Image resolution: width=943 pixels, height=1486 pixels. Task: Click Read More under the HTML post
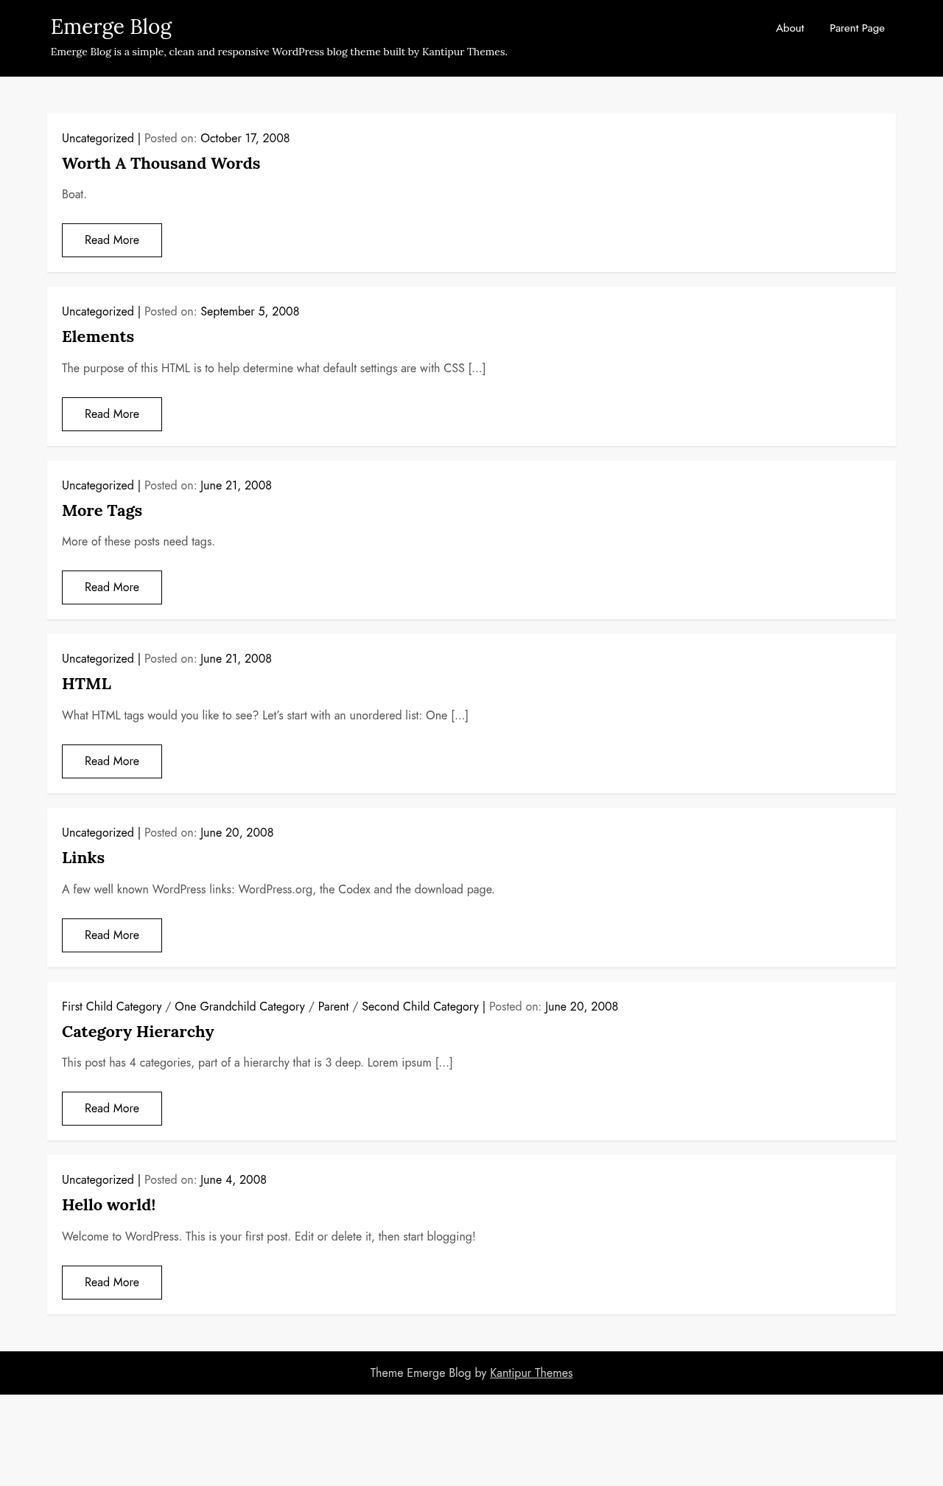tap(112, 761)
